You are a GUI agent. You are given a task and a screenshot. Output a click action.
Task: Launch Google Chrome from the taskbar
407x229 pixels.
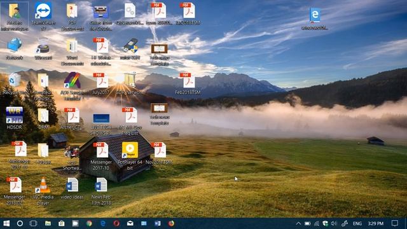(x=89, y=223)
